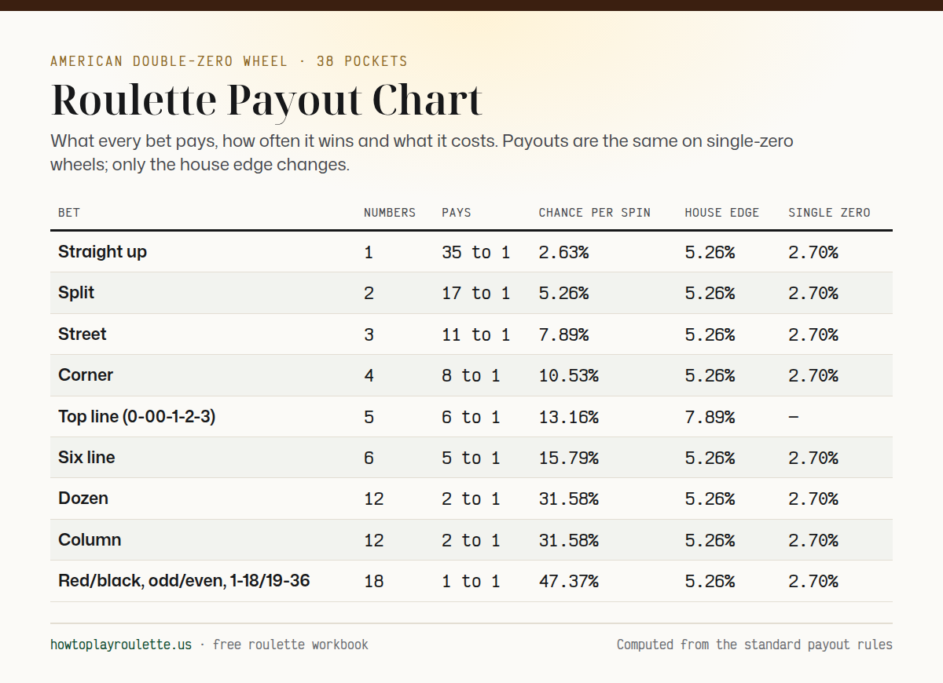Select the SINGLE ZERO column header

(x=830, y=213)
